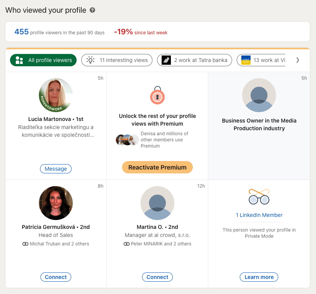
Task: Click the Reactivate Premium button
Action: tap(157, 167)
